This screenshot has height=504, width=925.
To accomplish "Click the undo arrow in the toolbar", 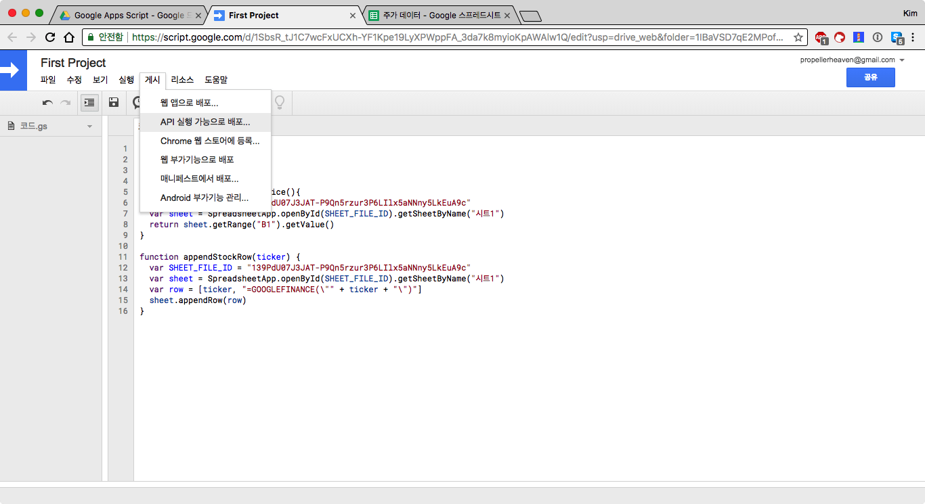I will [47, 103].
